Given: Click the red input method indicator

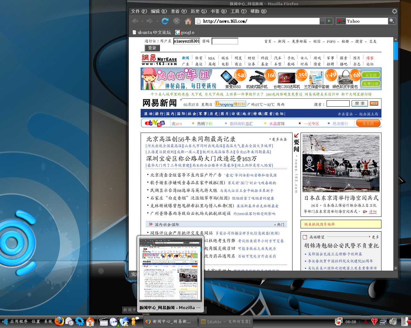Looking at the screenshot, I should click(365, 322).
